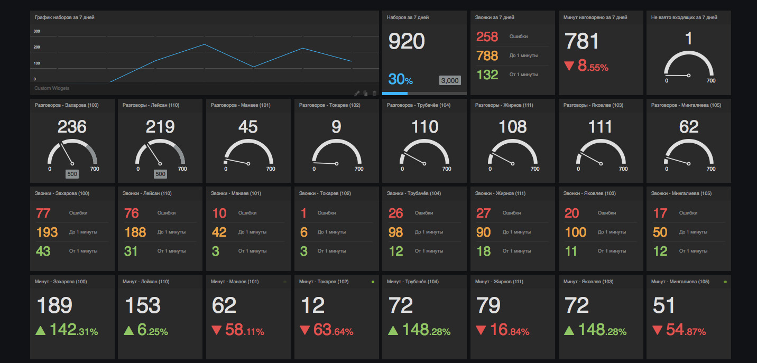757x363 pixels.
Task: Select the До 1 минуты row in Звонки - Трубачёв
Action: click(424, 232)
